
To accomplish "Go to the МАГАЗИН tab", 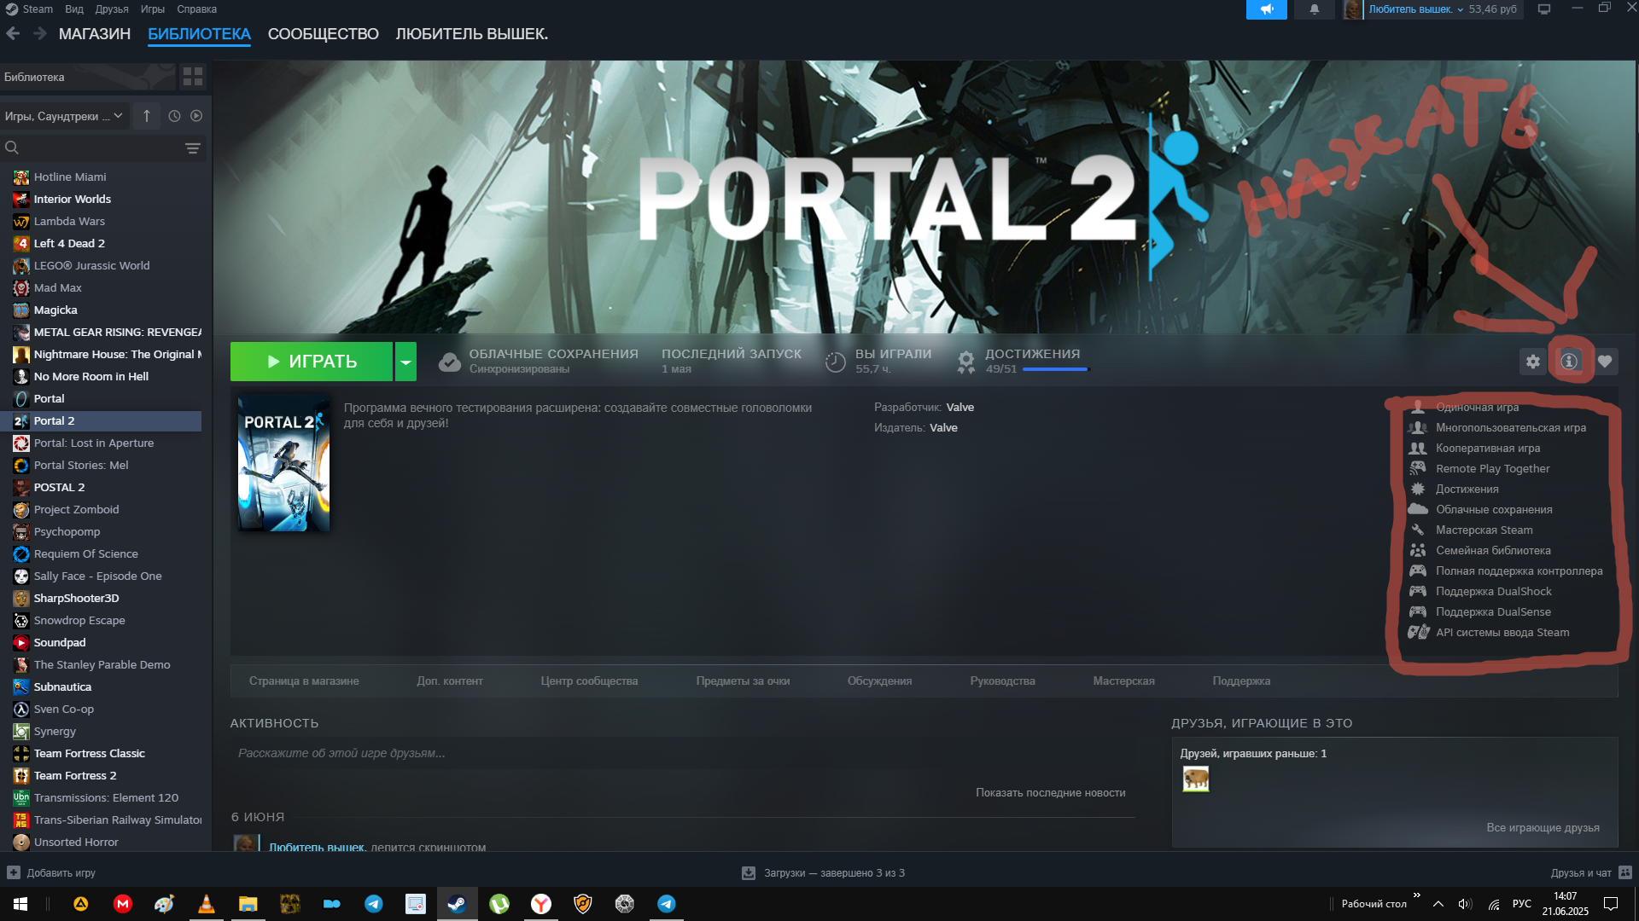I will click(95, 34).
